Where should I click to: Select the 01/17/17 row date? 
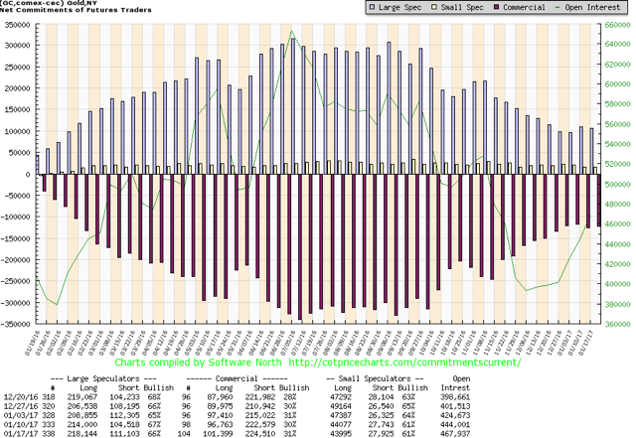20,434
